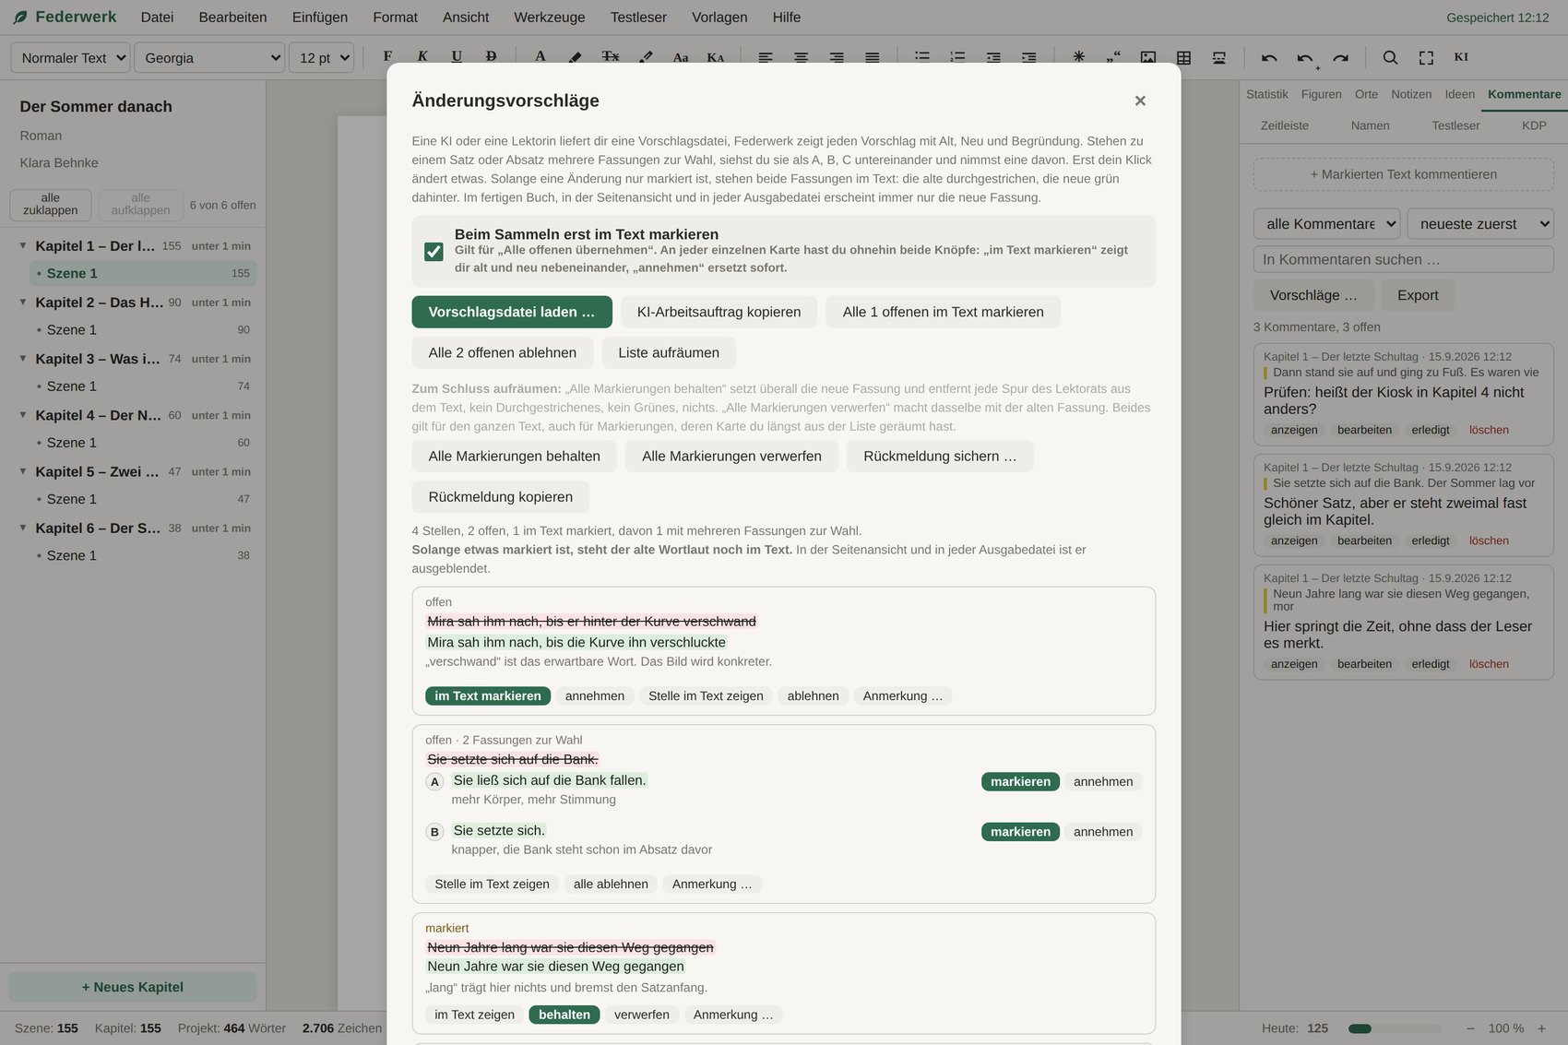Open the Werkzeuge menu
This screenshot has height=1045, width=1568.
(x=550, y=17)
